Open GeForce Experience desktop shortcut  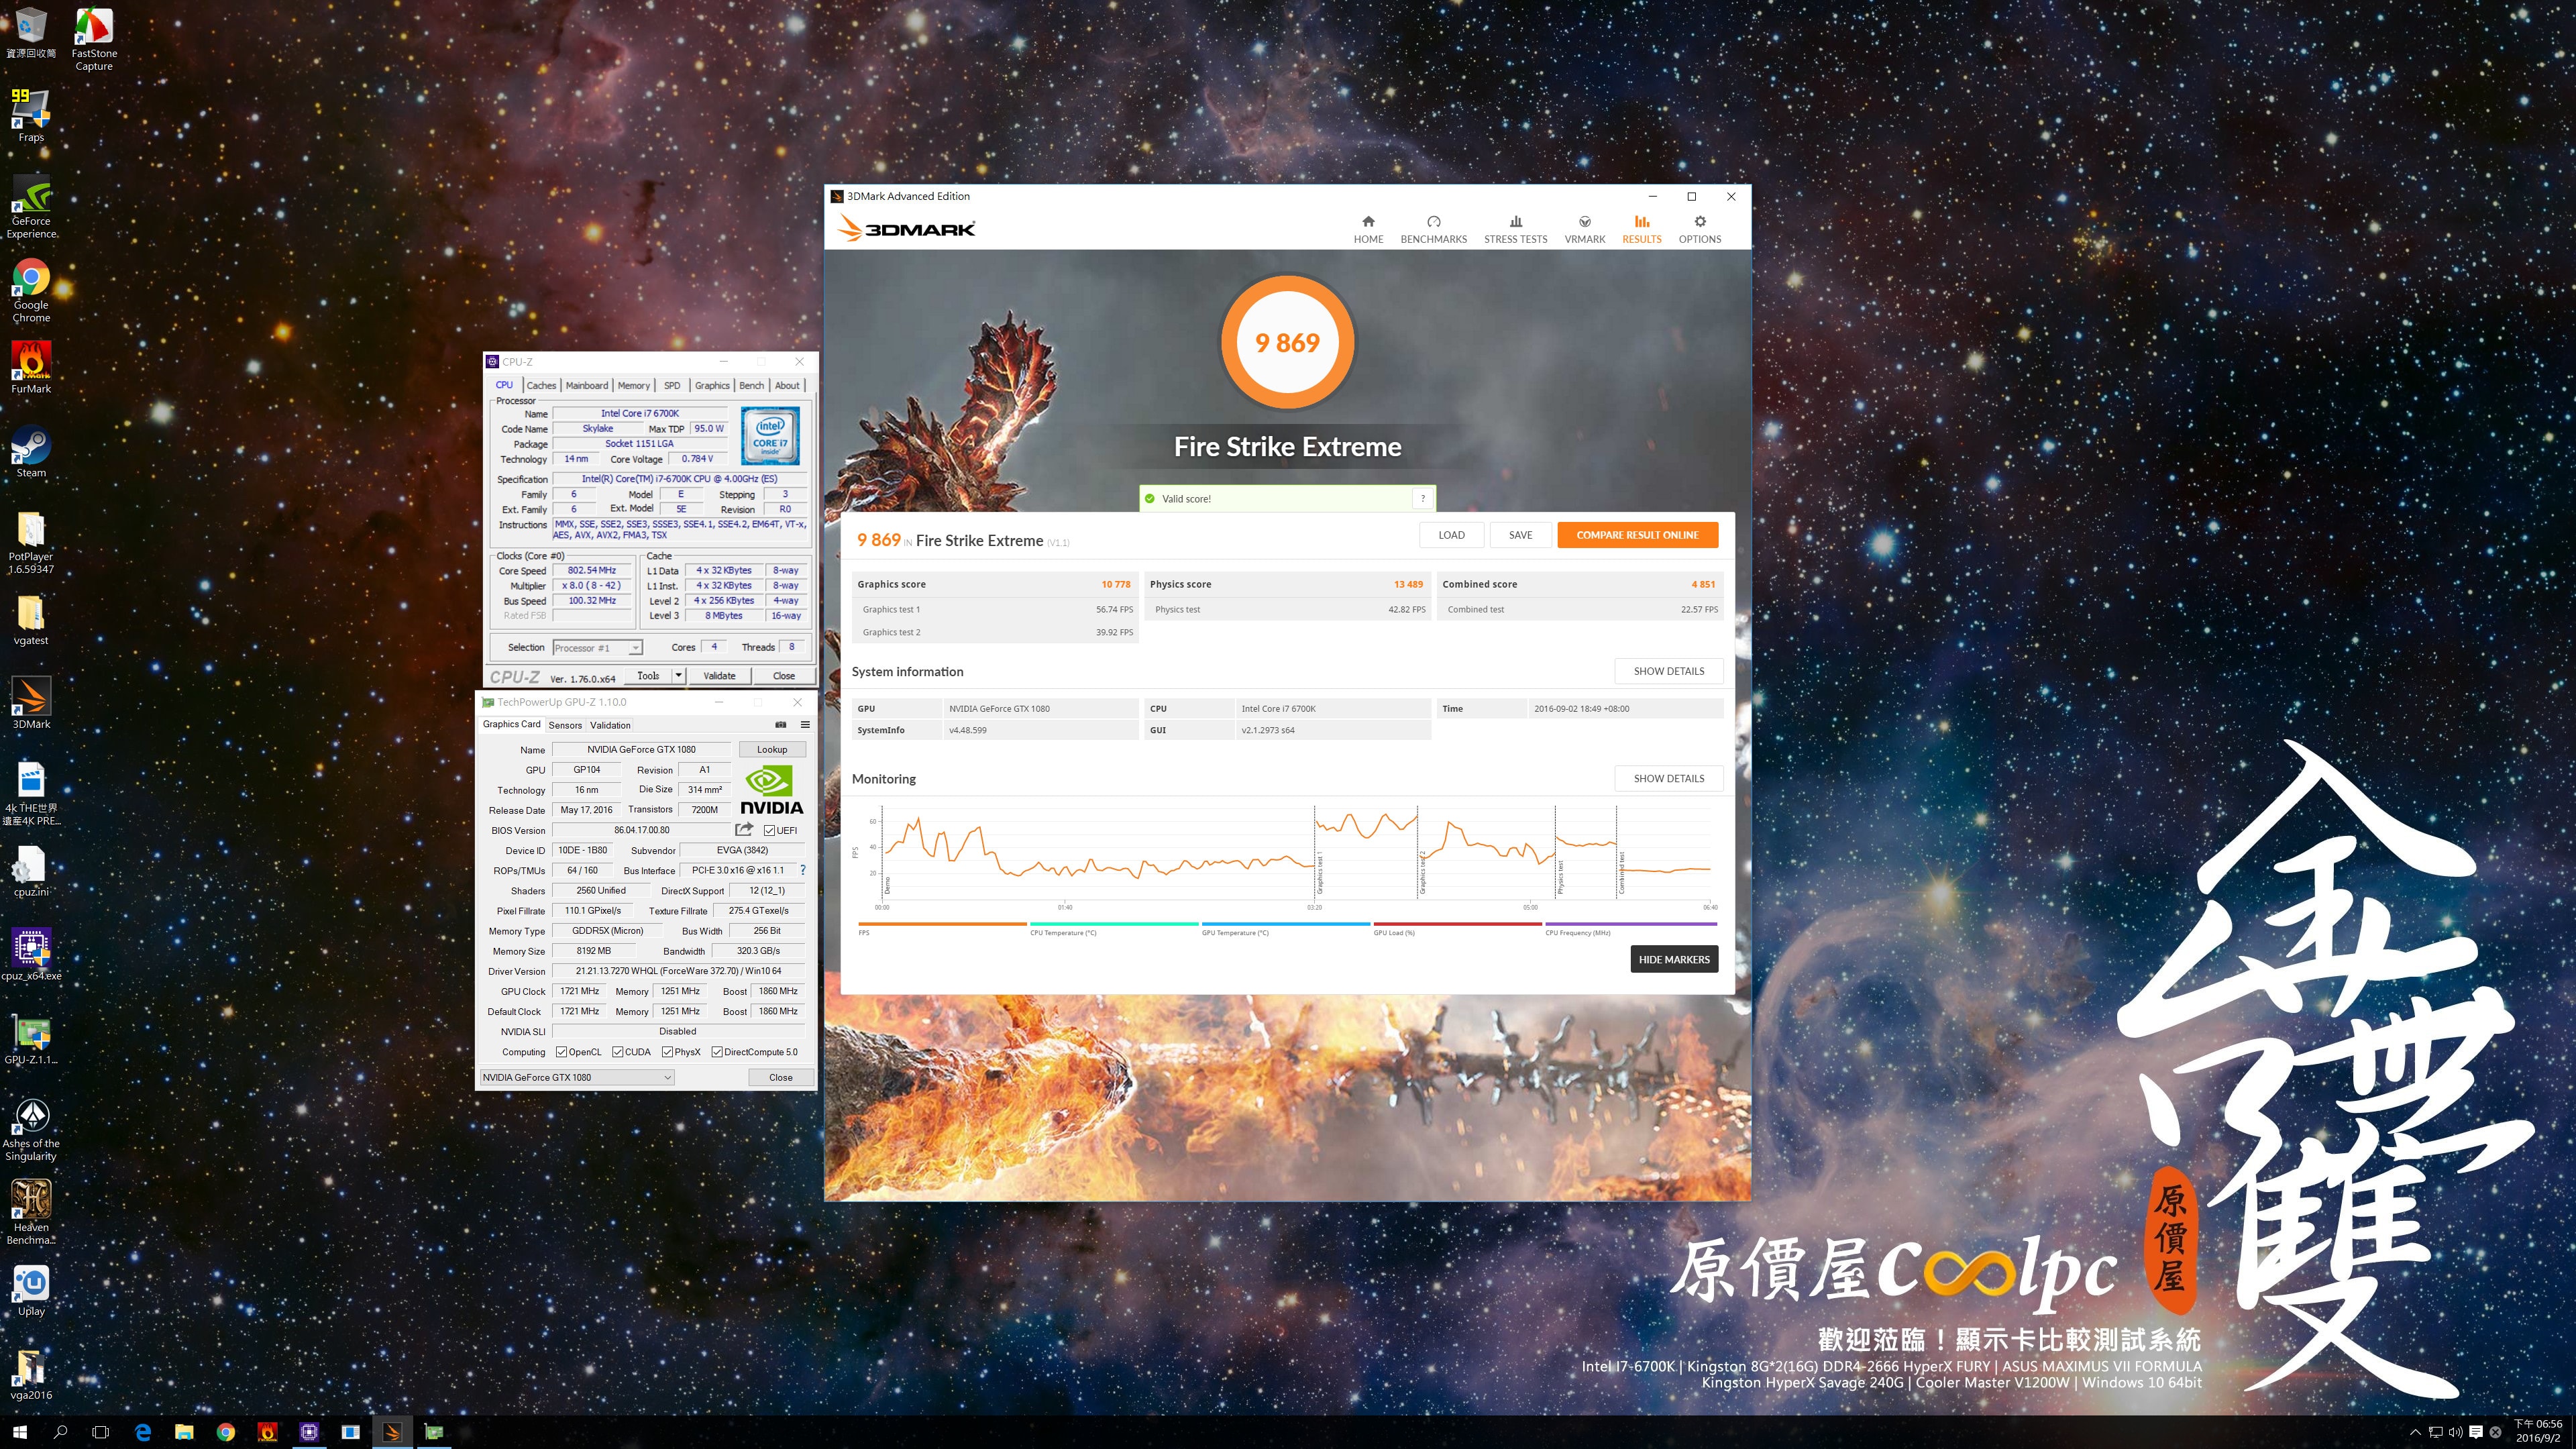click(x=31, y=207)
